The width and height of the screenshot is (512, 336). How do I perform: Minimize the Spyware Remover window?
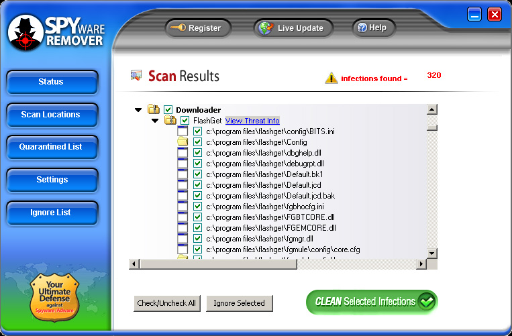click(474, 15)
